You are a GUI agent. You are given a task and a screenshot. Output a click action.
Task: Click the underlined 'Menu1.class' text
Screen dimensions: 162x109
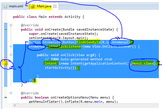pyautogui.click(x=143, y=63)
